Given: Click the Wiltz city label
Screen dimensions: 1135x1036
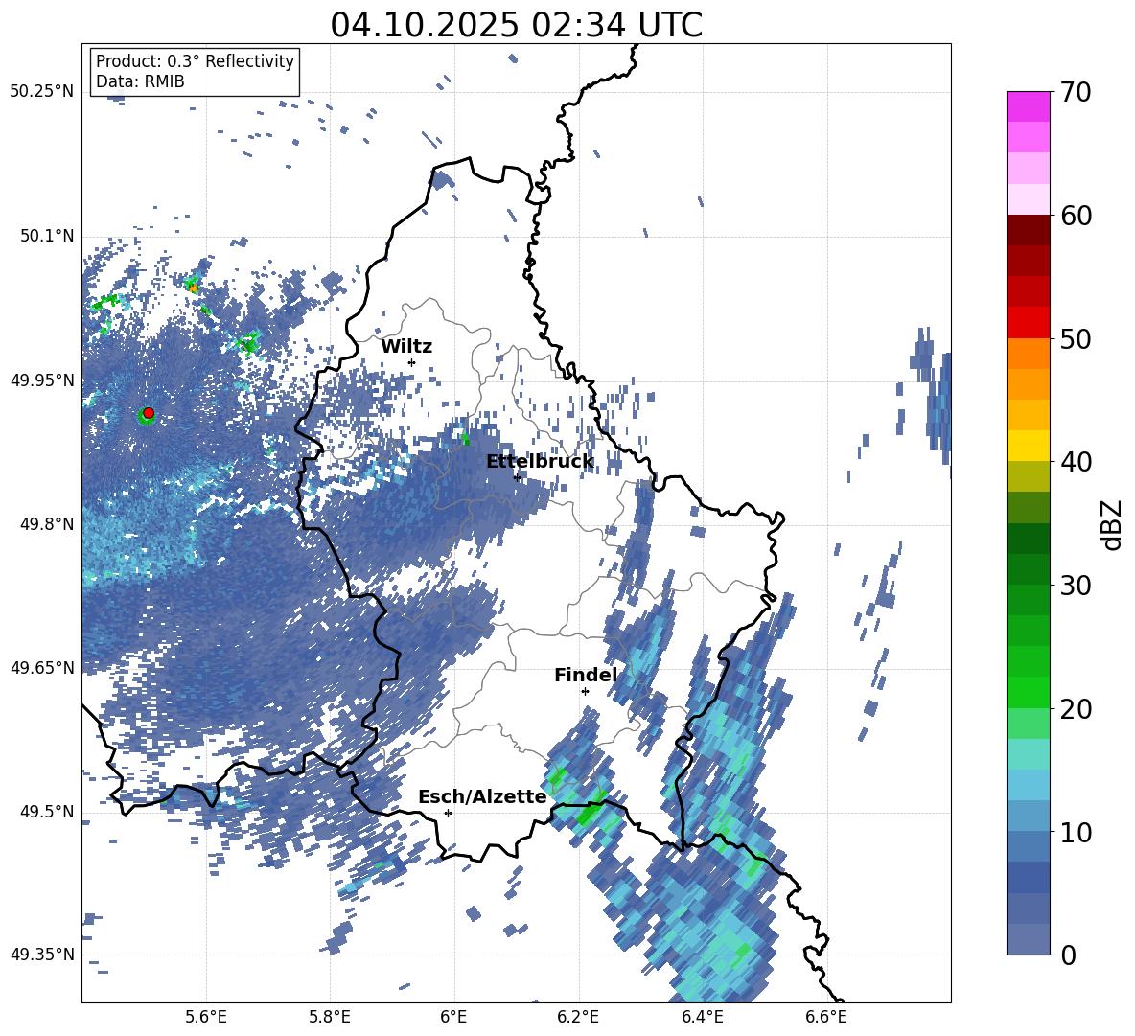Looking at the screenshot, I should 406,346.
